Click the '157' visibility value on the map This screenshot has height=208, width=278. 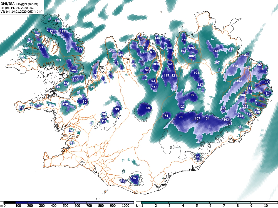click(95, 75)
